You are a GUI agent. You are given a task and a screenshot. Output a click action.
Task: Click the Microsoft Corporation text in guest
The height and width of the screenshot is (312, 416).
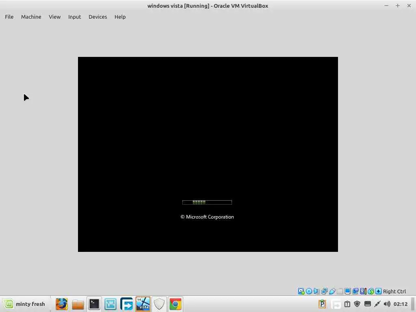207,217
